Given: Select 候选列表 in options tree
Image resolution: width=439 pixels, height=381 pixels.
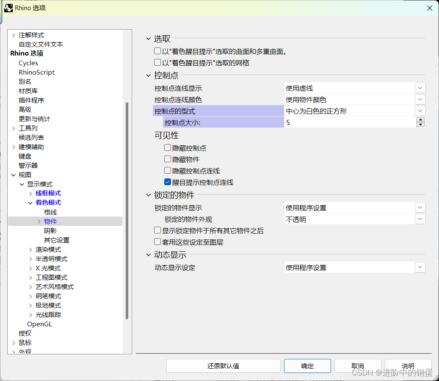Looking at the screenshot, I should 31,137.
